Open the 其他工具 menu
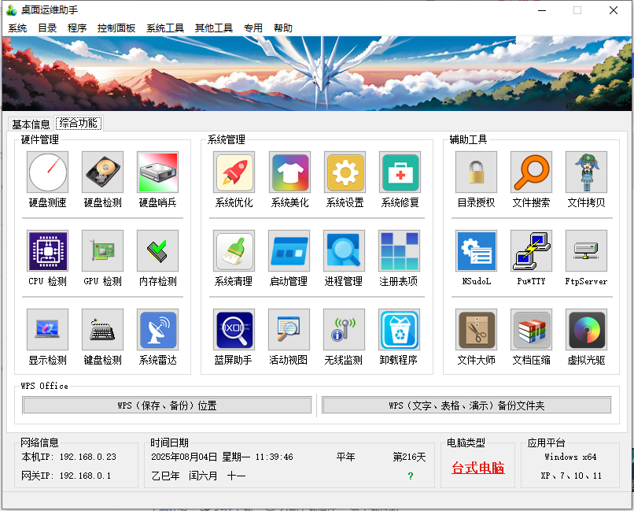 [x=214, y=28]
